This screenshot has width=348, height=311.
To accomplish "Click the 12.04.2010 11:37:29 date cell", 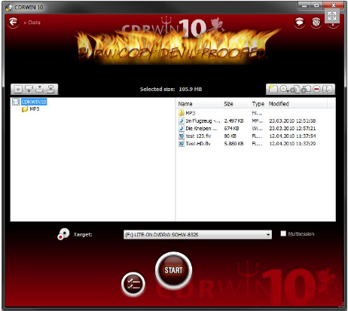I will pos(292,143).
